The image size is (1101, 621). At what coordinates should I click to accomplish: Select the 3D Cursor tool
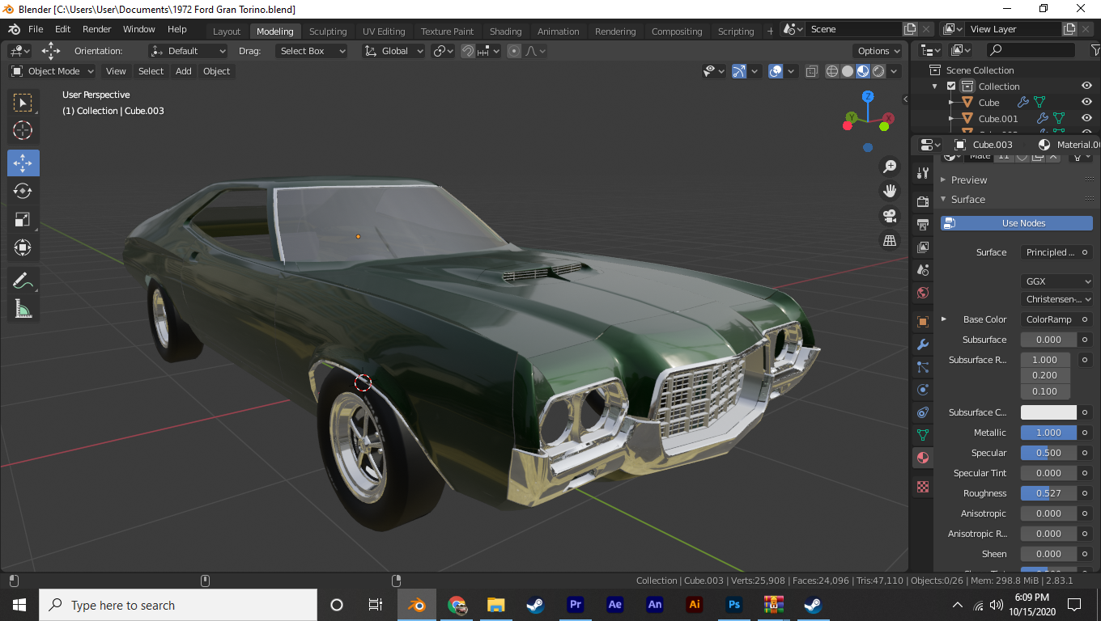pyautogui.click(x=23, y=130)
